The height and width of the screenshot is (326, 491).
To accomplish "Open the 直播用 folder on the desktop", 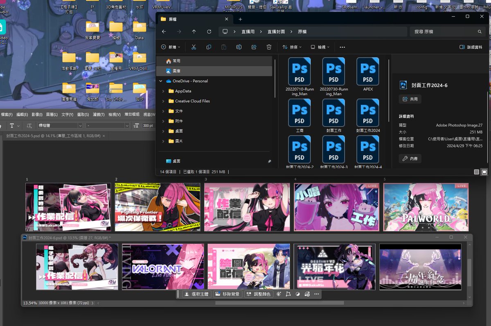I will click(116, 61).
